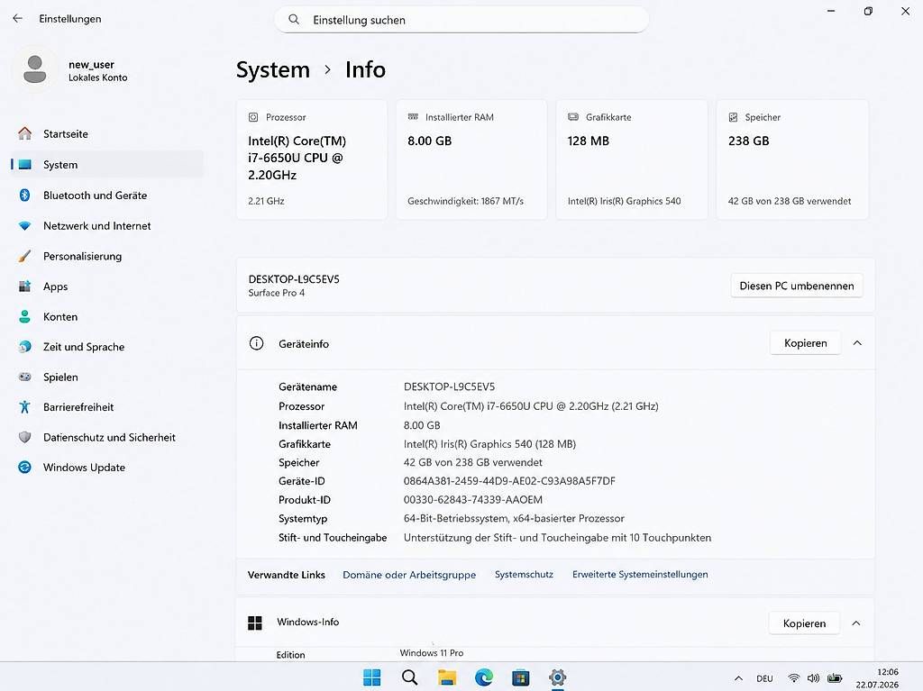Click the Spielen gamepad icon
Screen dimensions: 923x691
[x=24, y=377]
